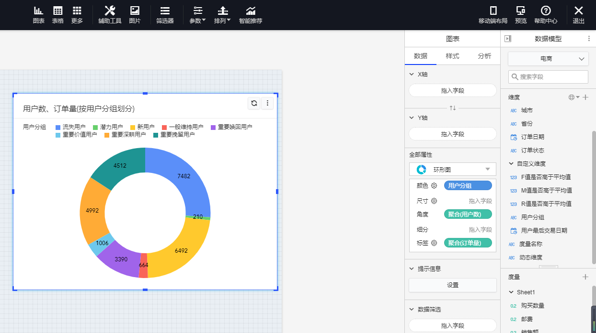Open chart's three-dot more menu
Screen dimensions: 596x333
click(267, 103)
